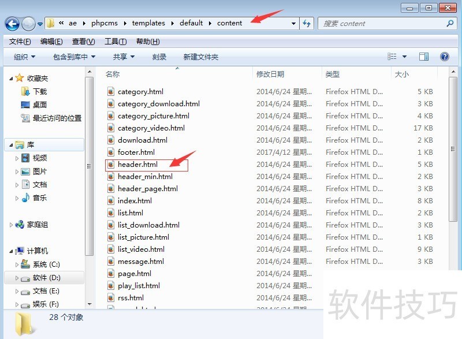Open the Downloads (下载) folder in favorites
462x339 pixels.
click(x=40, y=91)
